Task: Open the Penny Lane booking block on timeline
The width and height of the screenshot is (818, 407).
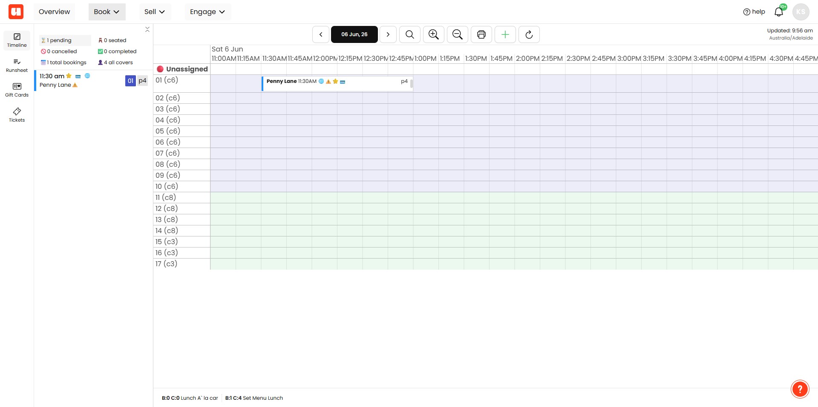Action: [337, 83]
